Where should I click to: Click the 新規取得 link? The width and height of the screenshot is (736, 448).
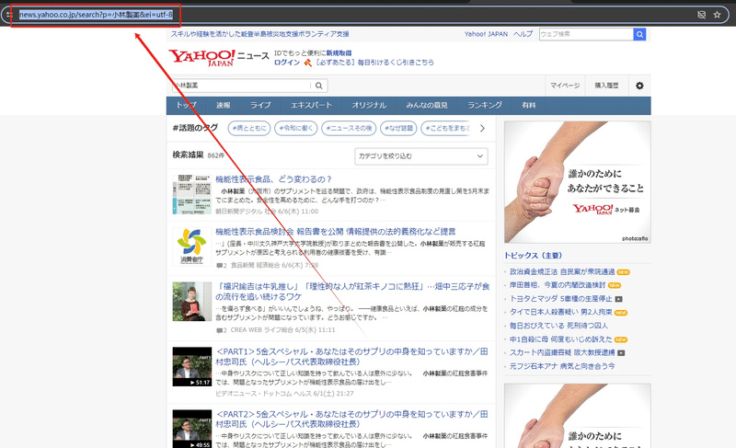[339, 53]
